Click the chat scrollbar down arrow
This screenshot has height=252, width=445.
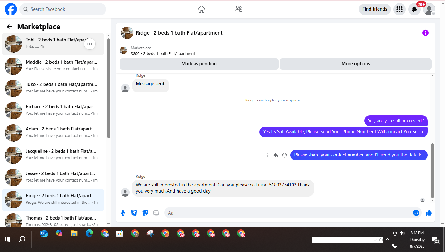point(433,201)
